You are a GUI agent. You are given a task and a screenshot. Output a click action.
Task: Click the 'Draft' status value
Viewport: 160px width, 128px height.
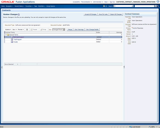click(x=133, y=32)
